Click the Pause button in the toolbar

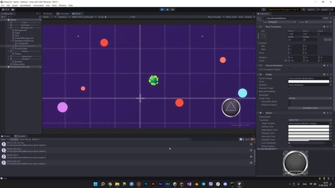tap(167, 9)
